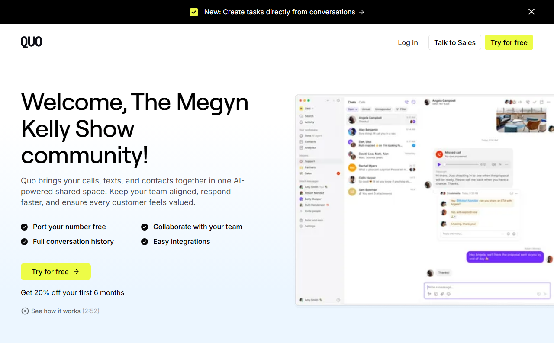
Task: Expand the Open filter dropdown in preview
Action: pyautogui.click(x=353, y=109)
